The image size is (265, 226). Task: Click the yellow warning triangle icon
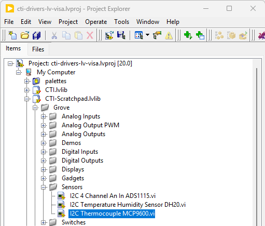169,36
